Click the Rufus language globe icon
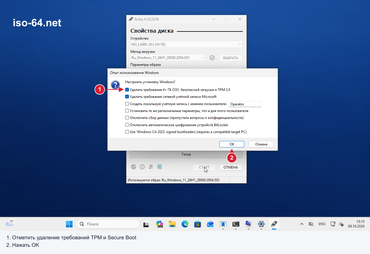 click(x=133, y=167)
